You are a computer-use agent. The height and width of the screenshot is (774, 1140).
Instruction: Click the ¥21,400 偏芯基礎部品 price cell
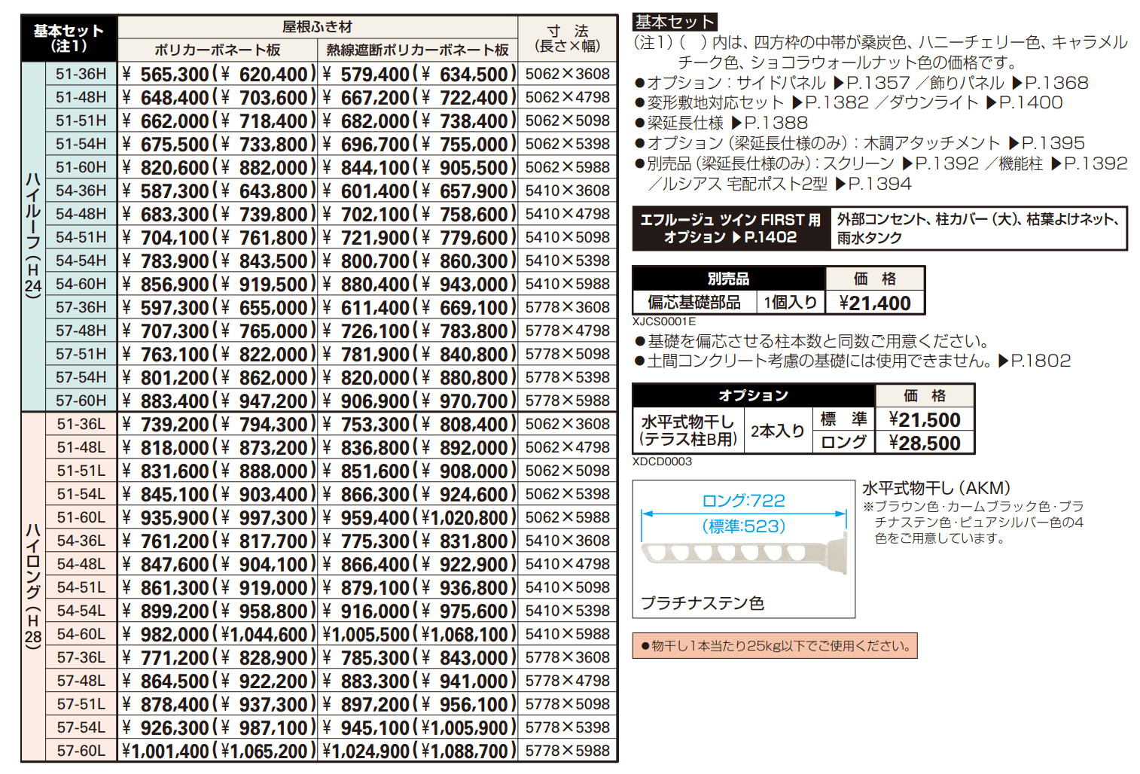(x=875, y=303)
